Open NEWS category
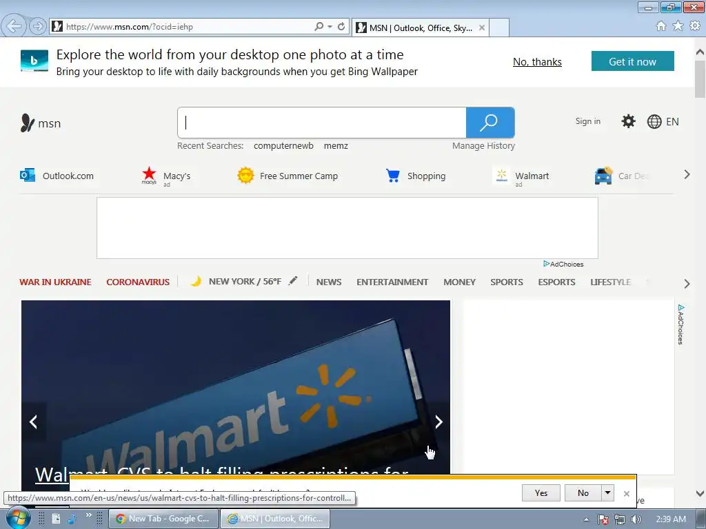This screenshot has height=529, width=706. pos(329,282)
